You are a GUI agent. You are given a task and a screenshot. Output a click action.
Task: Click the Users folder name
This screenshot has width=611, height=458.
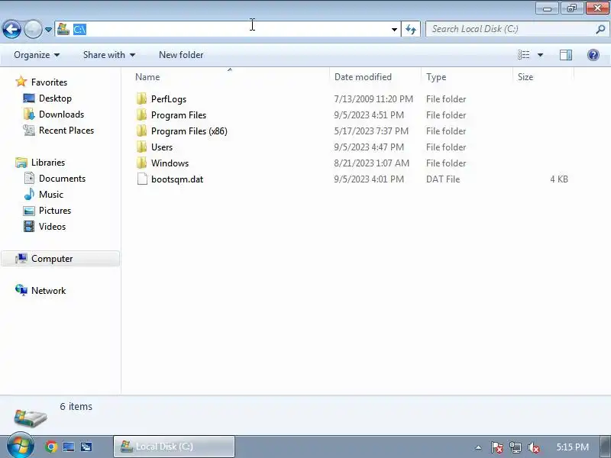coord(162,147)
